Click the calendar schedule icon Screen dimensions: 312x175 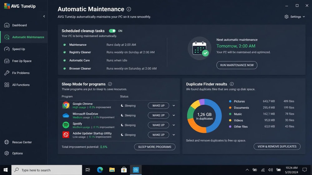(200, 48)
